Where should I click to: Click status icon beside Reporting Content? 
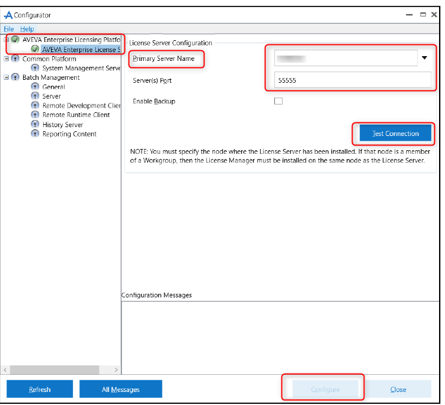(x=35, y=134)
